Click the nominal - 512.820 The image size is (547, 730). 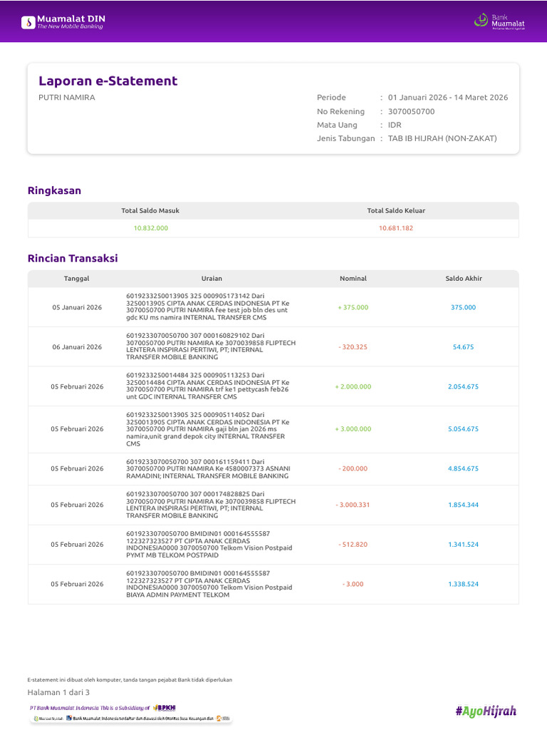(x=353, y=544)
